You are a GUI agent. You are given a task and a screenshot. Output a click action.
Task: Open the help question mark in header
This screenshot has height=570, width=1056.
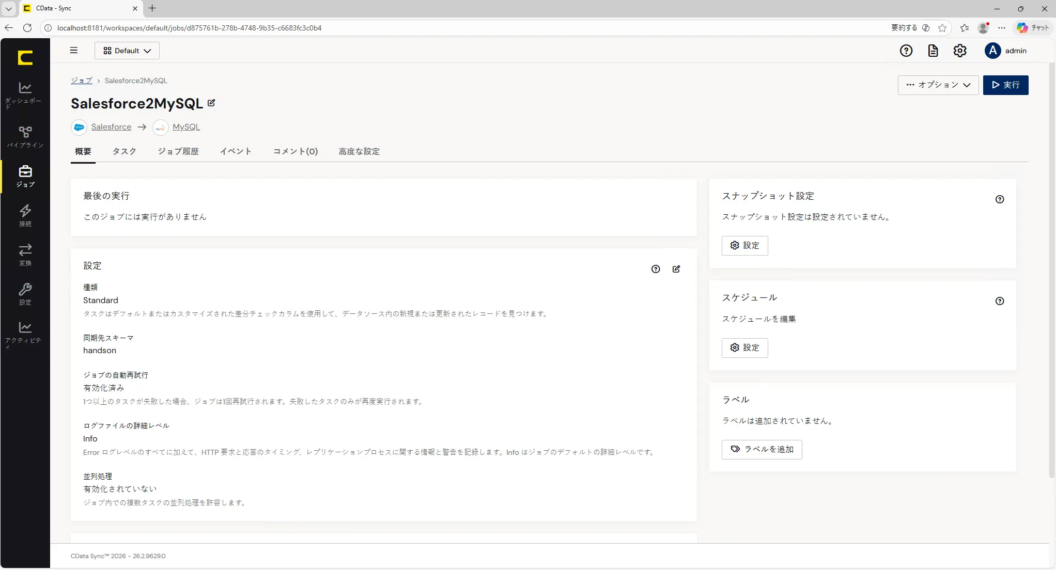(906, 51)
